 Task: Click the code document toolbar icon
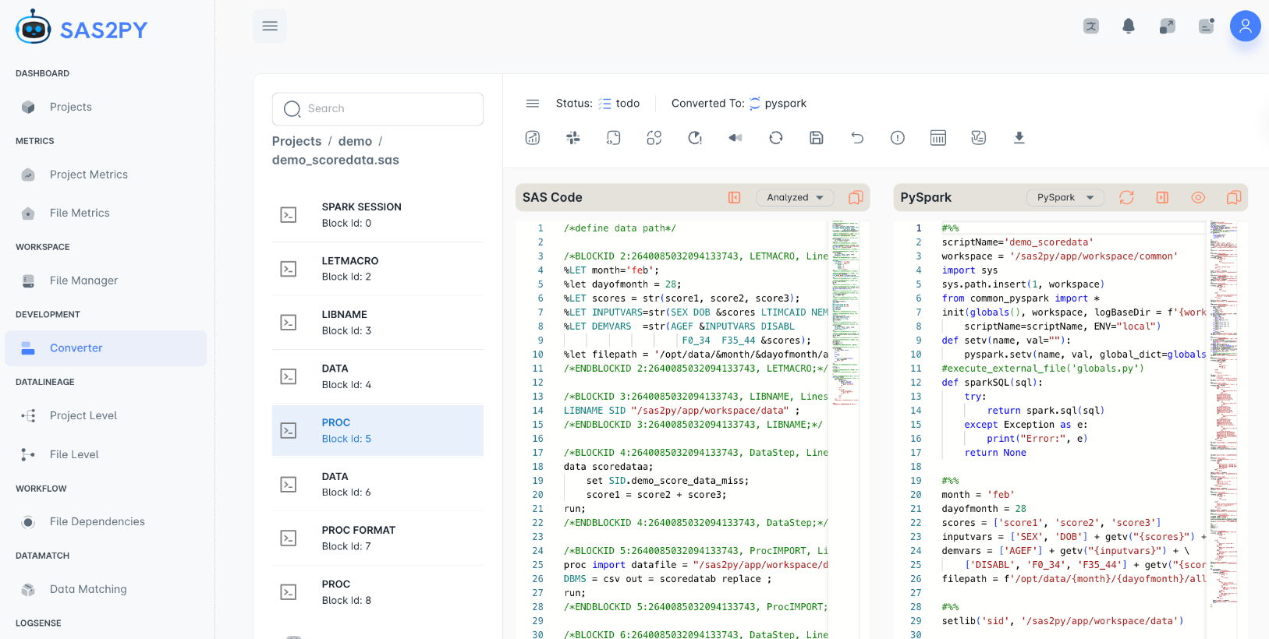[614, 138]
